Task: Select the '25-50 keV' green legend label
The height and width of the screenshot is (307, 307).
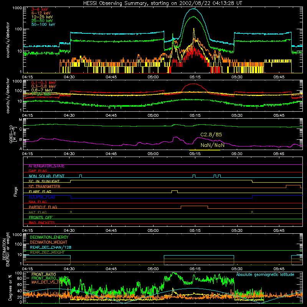Action: [x=42, y=21]
